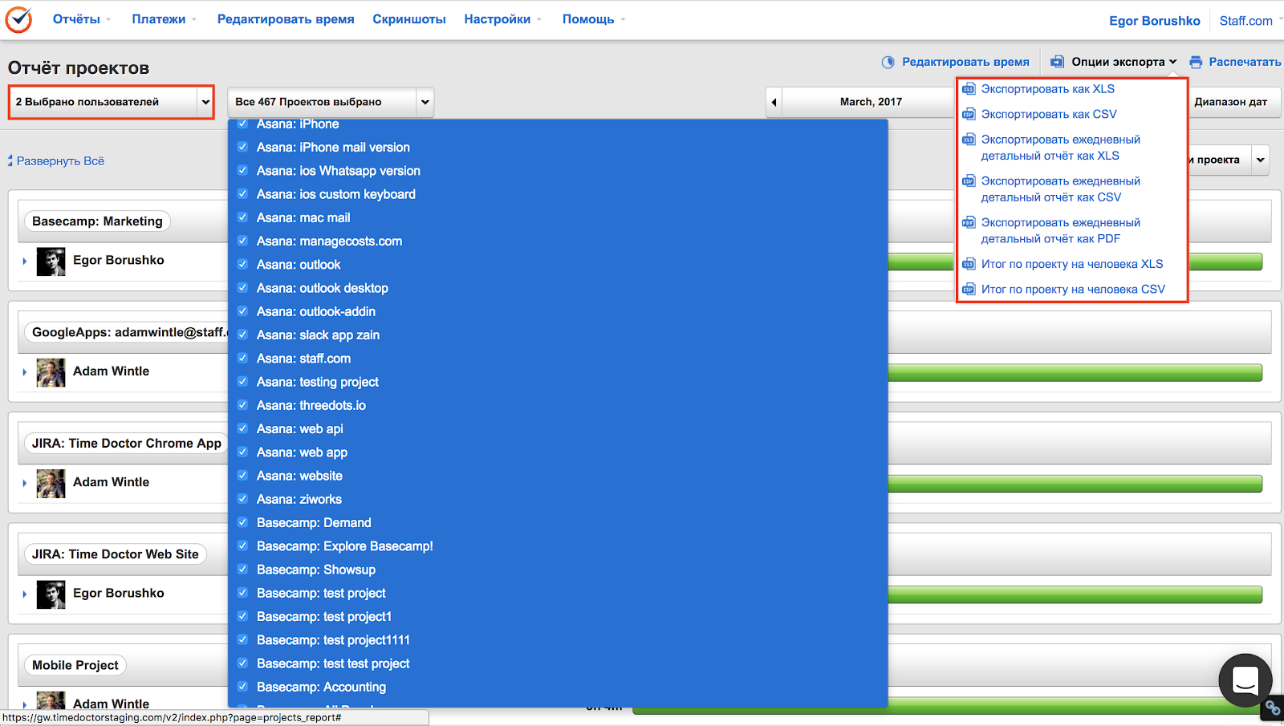Click the printer icon beside Распечатать

1196,62
